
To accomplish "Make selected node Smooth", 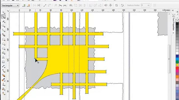I will [60, 5].
